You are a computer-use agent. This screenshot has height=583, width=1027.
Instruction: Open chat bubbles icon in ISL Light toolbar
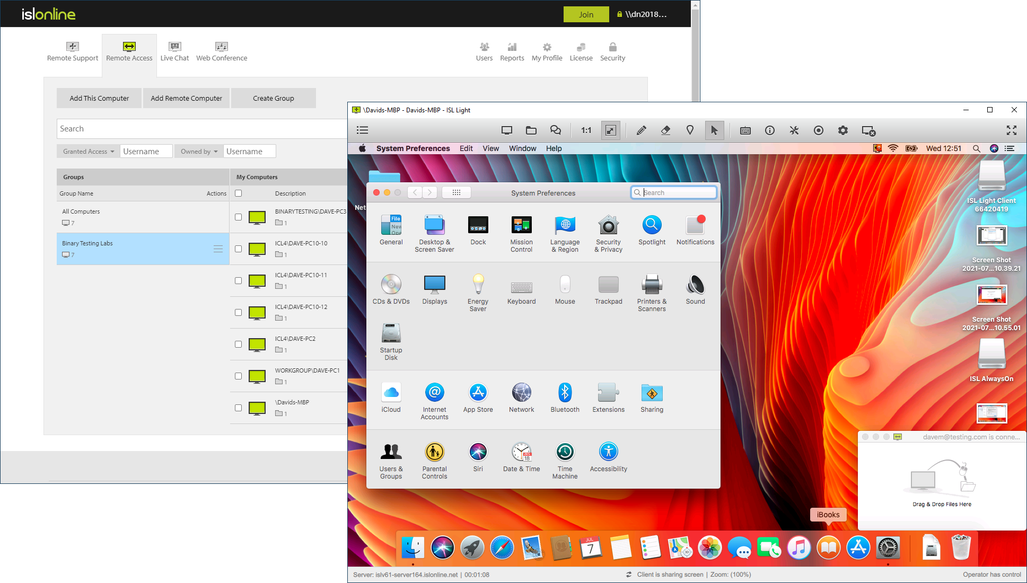pos(556,130)
